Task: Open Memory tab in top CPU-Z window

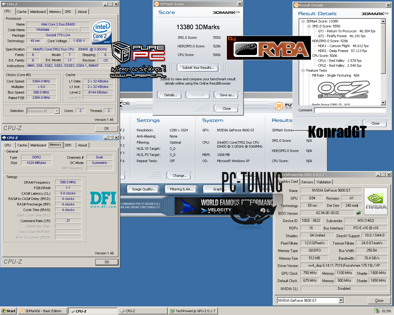Action: point(55,12)
